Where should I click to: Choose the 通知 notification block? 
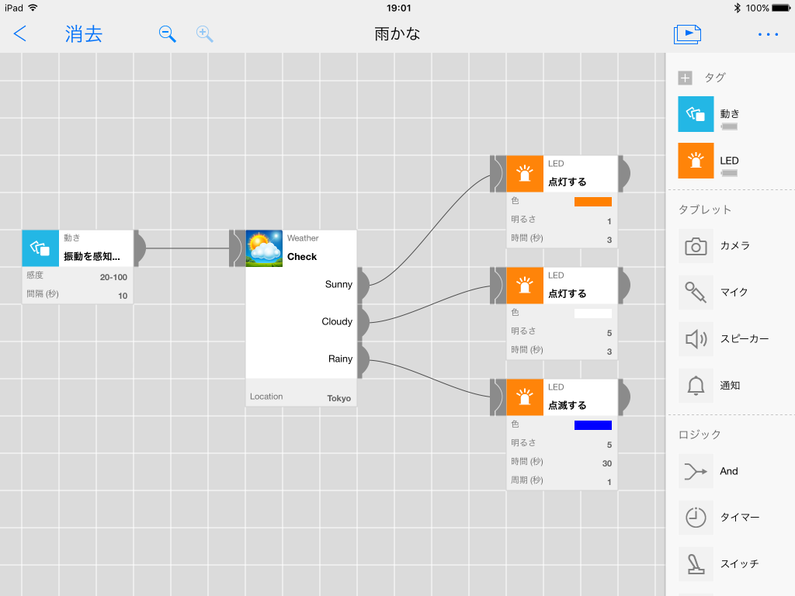coord(696,386)
